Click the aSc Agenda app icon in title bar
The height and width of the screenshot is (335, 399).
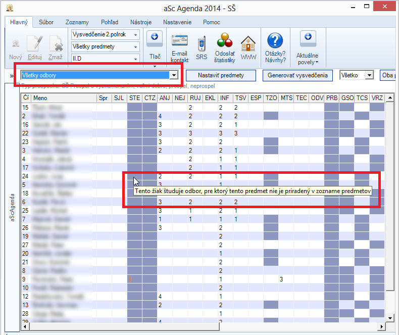tap(10, 8)
